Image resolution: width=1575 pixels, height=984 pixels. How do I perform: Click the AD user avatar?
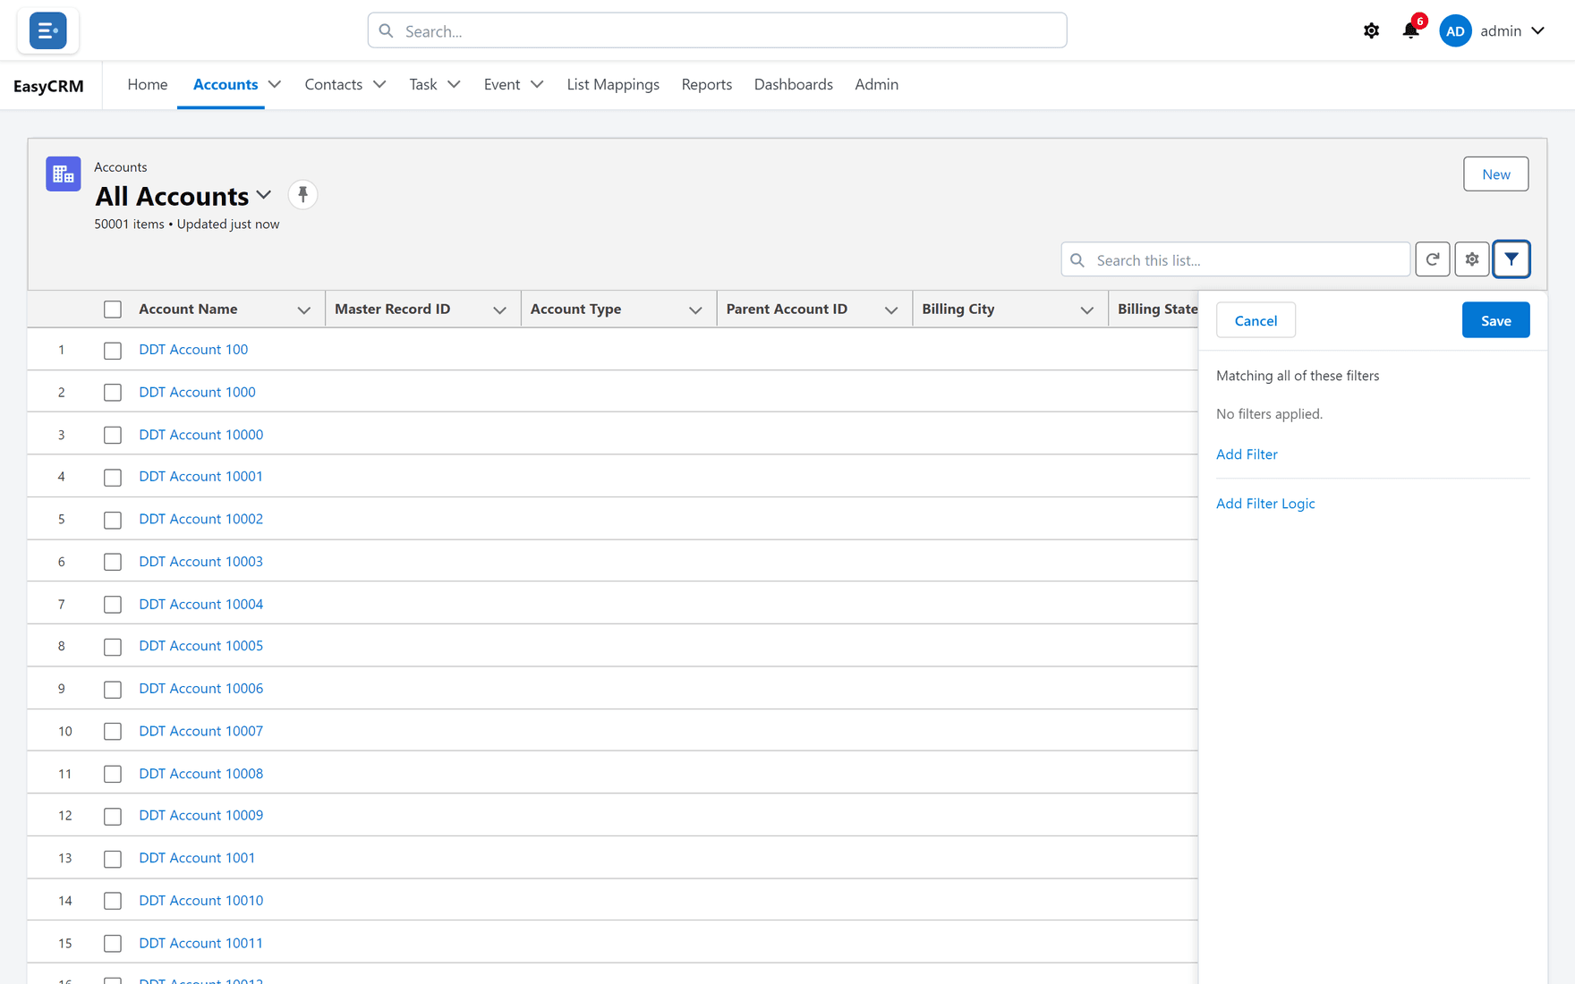click(1455, 31)
